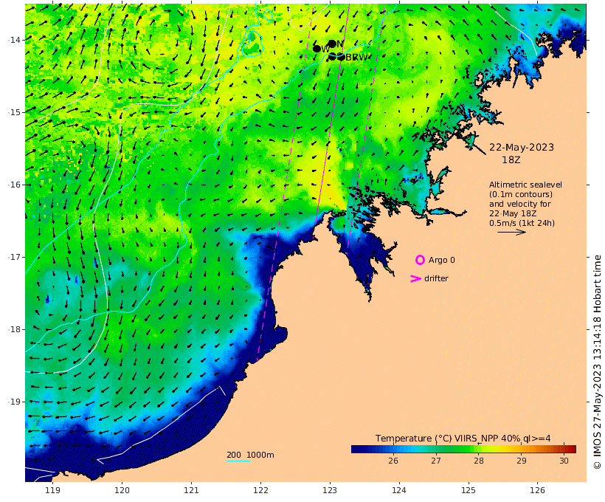Click the '1000m' depth contour label
Viewport: 605px width, 502px height.
(x=260, y=455)
